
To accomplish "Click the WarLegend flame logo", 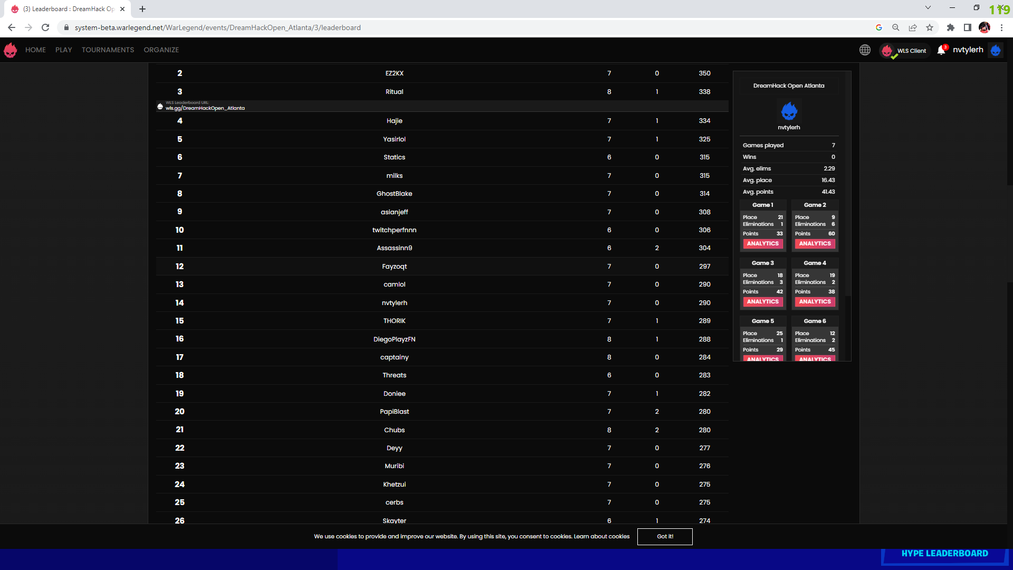I will click(x=11, y=50).
